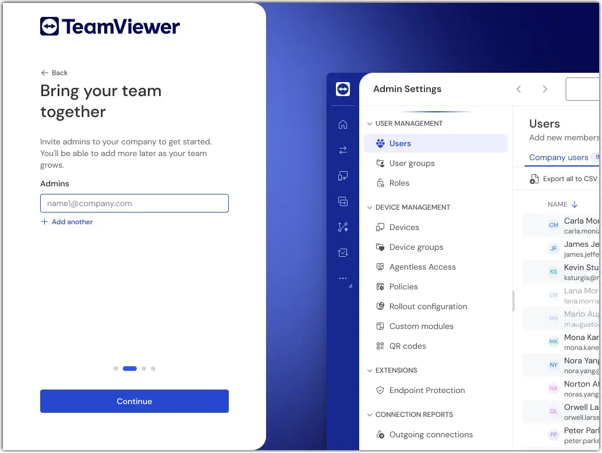This screenshot has height=453, width=602.
Task: Click the Policies gear icon
Action: (x=380, y=287)
